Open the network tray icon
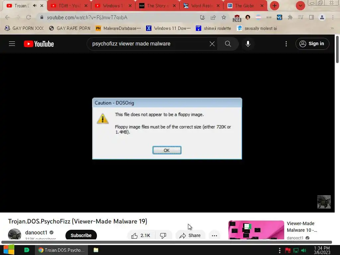The width and height of the screenshot is (340, 255). tap(296, 250)
